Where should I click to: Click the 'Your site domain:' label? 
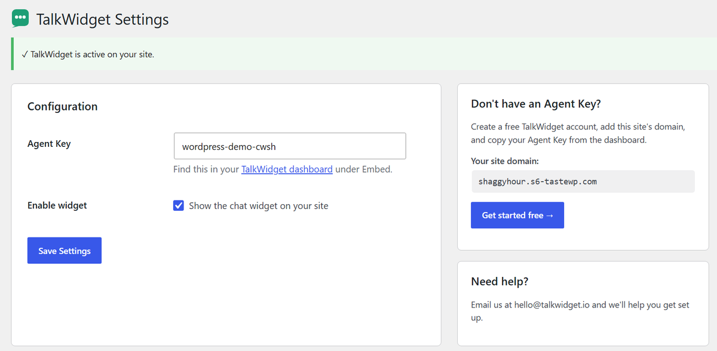[x=505, y=161]
